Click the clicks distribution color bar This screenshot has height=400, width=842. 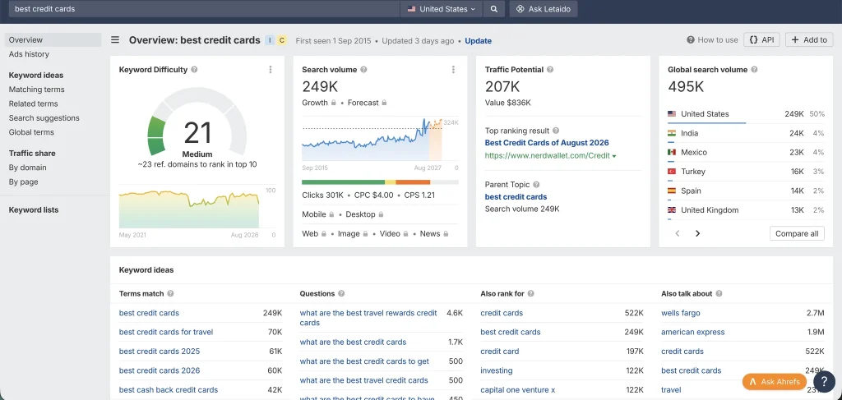tap(380, 182)
